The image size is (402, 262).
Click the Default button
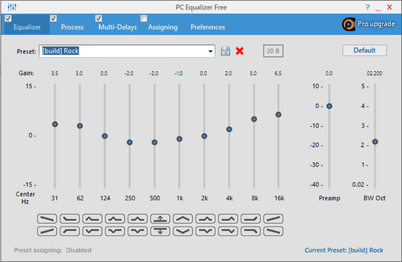(364, 50)
